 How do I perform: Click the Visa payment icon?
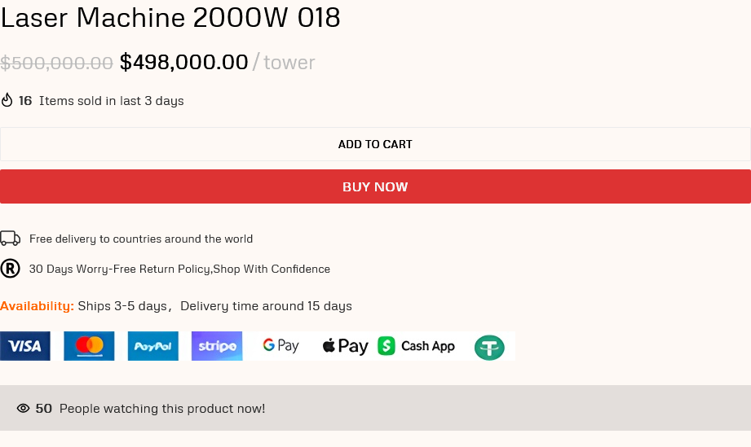point(25,346)
